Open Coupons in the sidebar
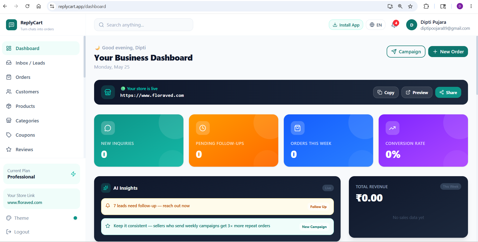 (41, 135)
